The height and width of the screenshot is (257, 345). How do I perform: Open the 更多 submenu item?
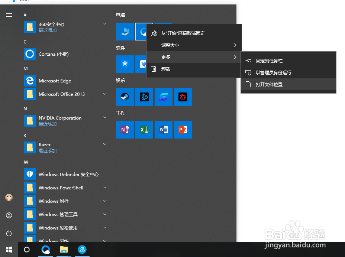[x=194, y=57]
